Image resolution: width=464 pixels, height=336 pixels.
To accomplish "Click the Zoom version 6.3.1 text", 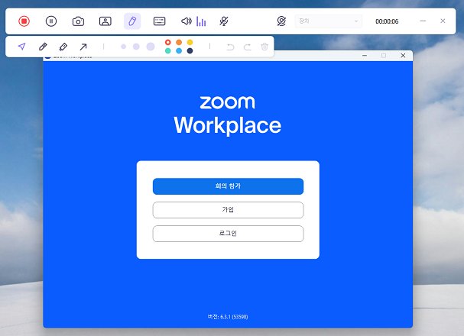I will tap(228, 316).
